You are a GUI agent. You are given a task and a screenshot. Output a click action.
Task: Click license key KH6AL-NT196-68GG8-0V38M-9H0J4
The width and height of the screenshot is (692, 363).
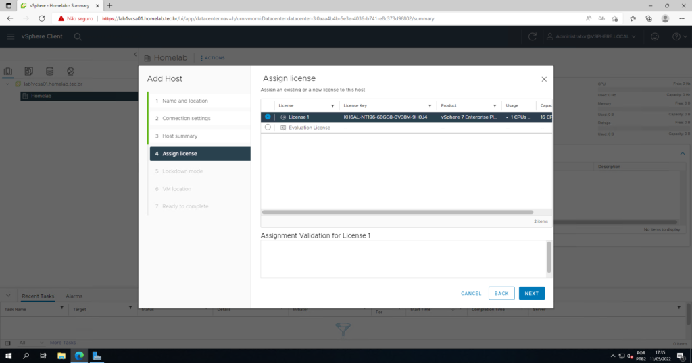(385, 117)
